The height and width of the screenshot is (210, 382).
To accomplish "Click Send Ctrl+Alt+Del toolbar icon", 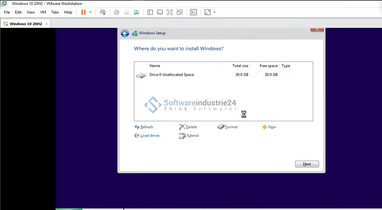I will point(103,12).
